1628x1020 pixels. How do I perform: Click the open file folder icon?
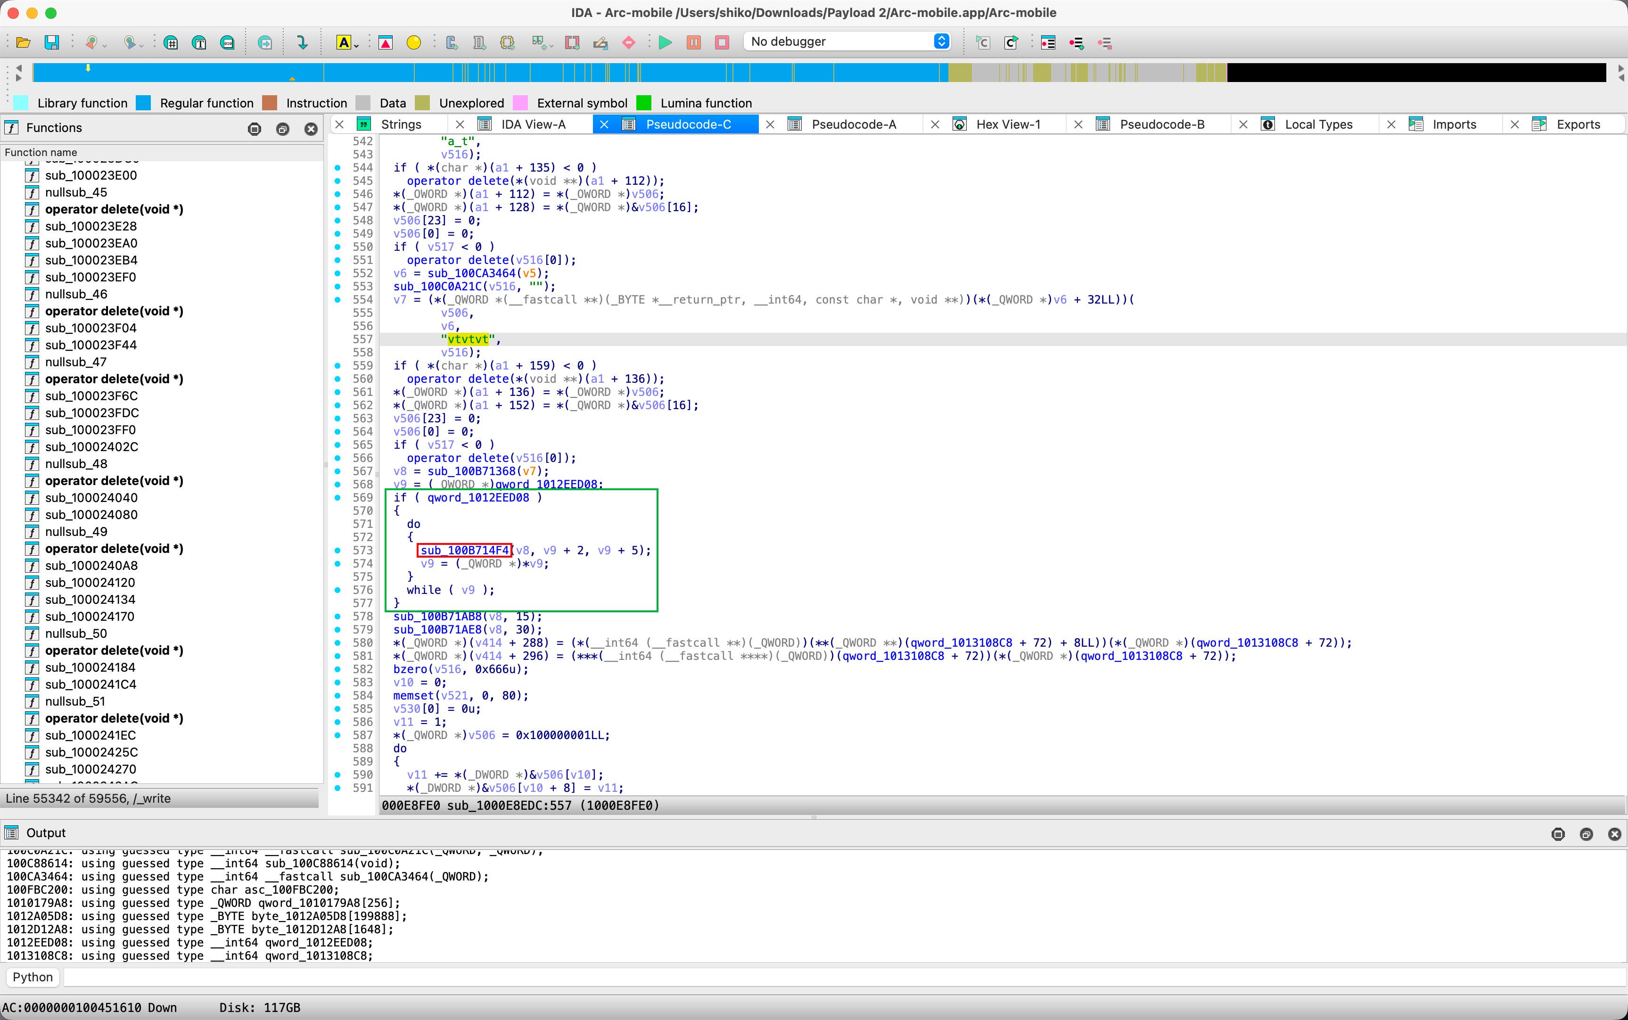click(23, 42)
